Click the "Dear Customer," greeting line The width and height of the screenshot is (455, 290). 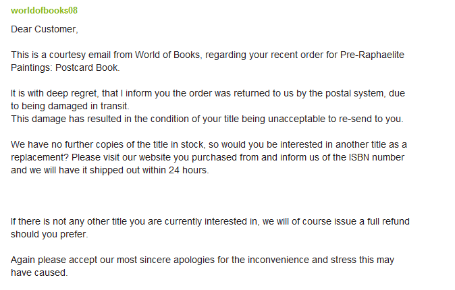click(45, 29)
